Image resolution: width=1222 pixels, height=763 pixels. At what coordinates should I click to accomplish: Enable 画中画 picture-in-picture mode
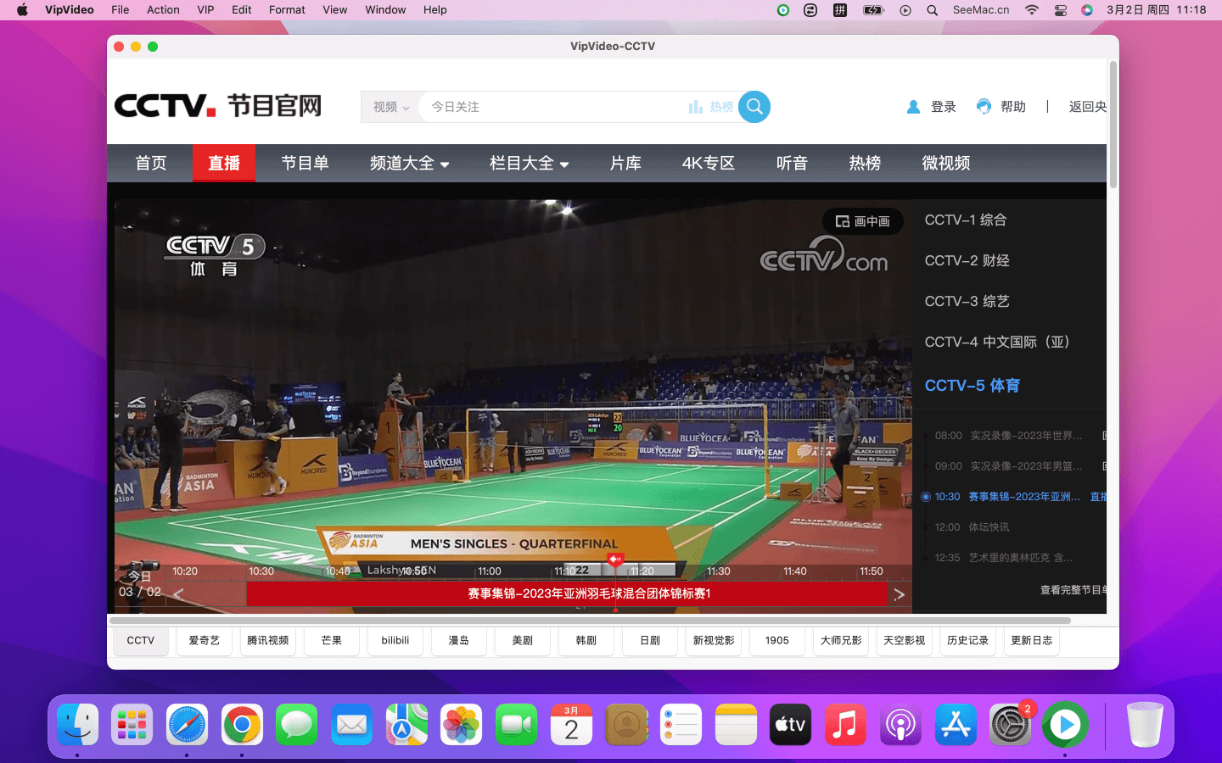tap(862, 221)
